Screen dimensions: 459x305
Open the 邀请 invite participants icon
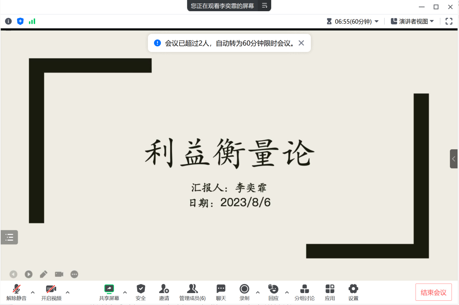click(164, 292)
